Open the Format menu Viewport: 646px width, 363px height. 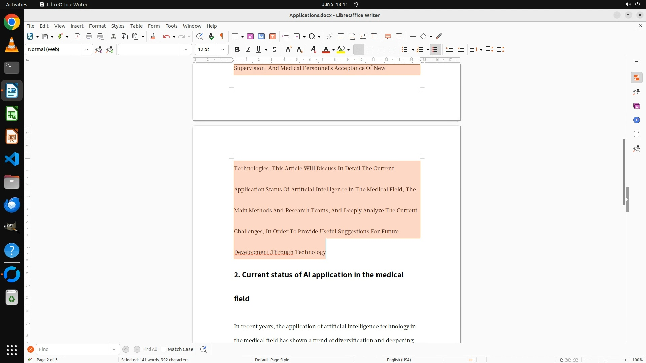[x=97, y=26]
